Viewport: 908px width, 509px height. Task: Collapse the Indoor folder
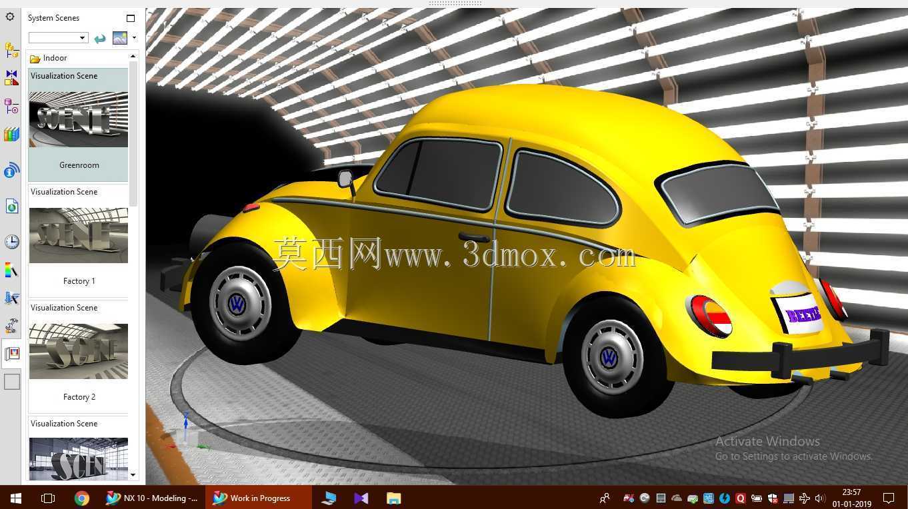35,59
